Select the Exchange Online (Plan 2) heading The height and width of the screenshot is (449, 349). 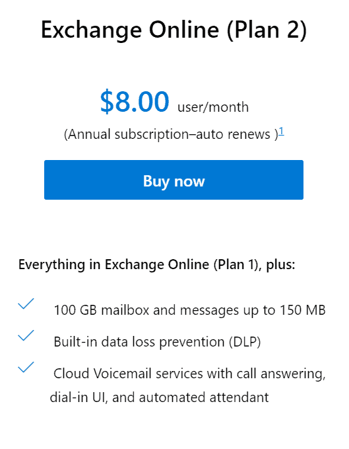[x=174, y=30]
